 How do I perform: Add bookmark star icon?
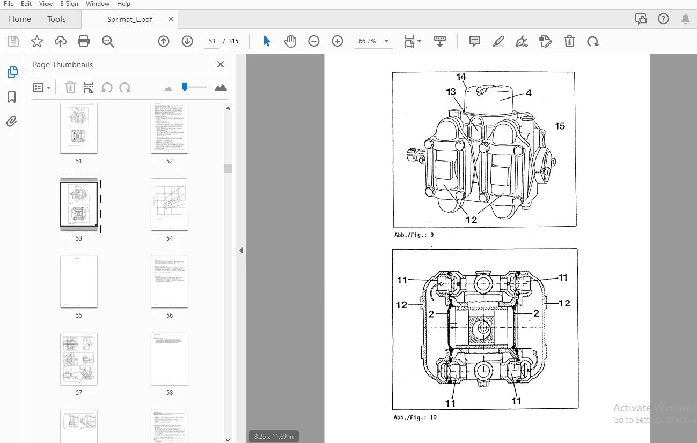(36, 41)
